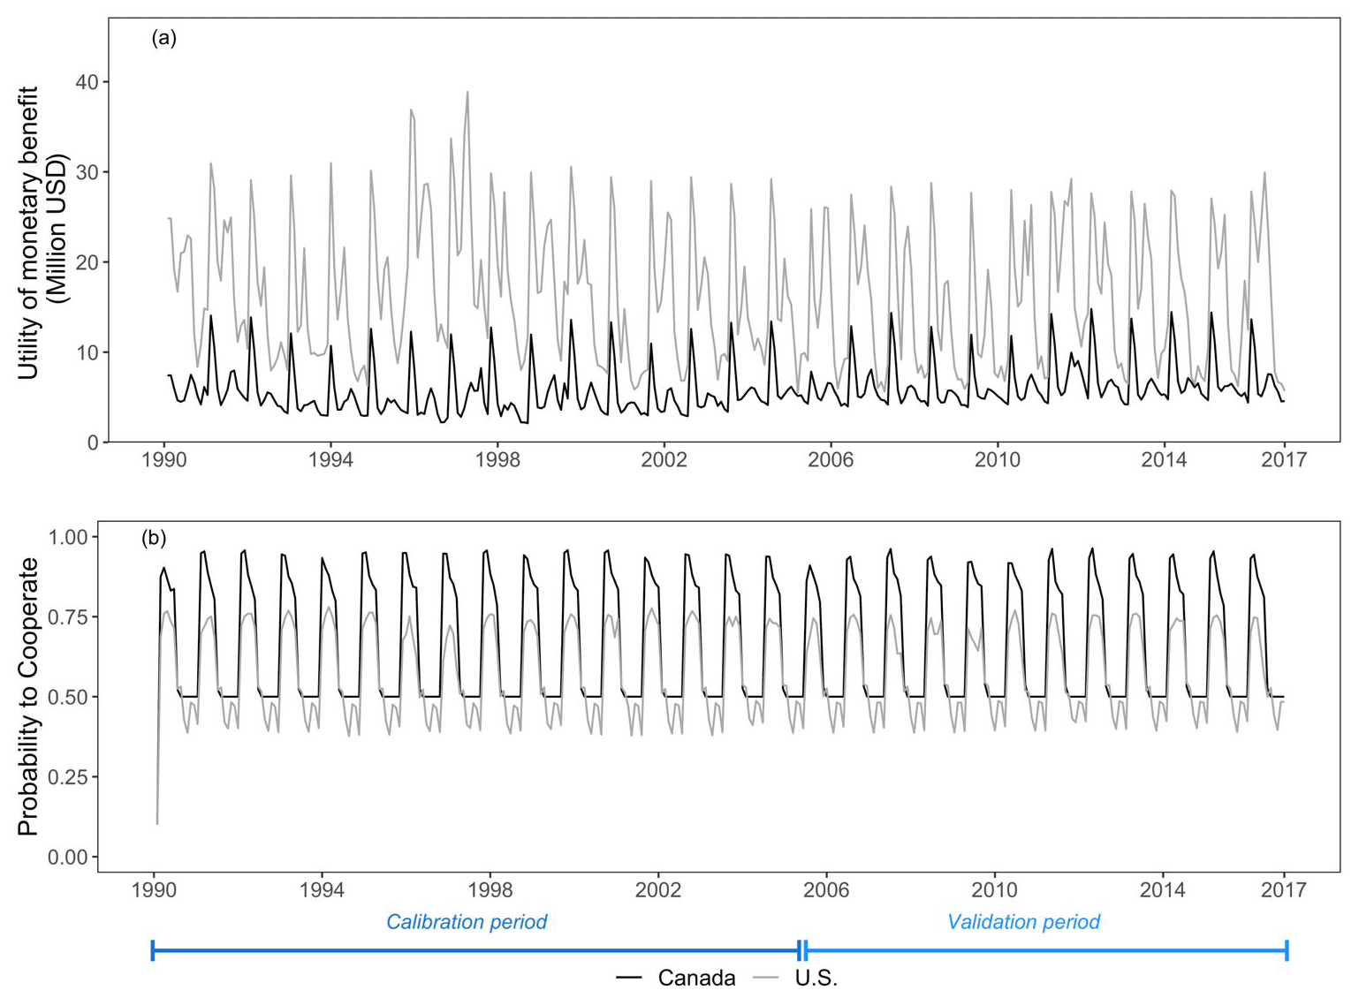Screen dimensions: 1359x998
Task: Click the 1990 label on top chart axis
Action: (x=163, y=460)
